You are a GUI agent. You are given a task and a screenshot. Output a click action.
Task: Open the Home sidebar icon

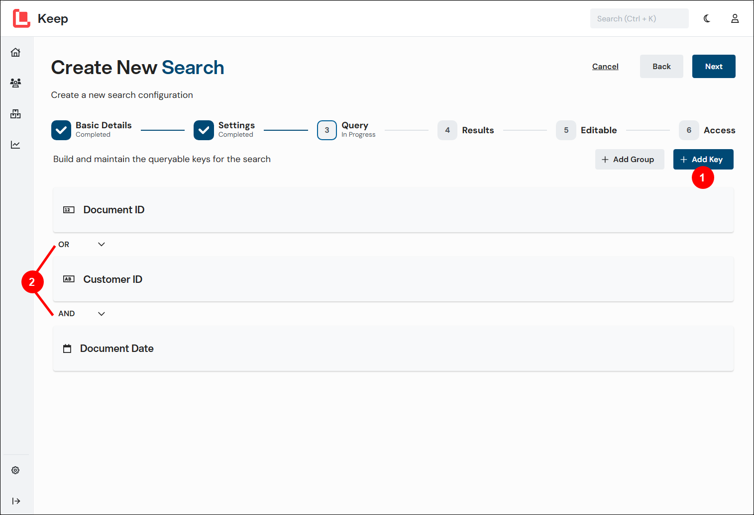(x=16, y=52)
